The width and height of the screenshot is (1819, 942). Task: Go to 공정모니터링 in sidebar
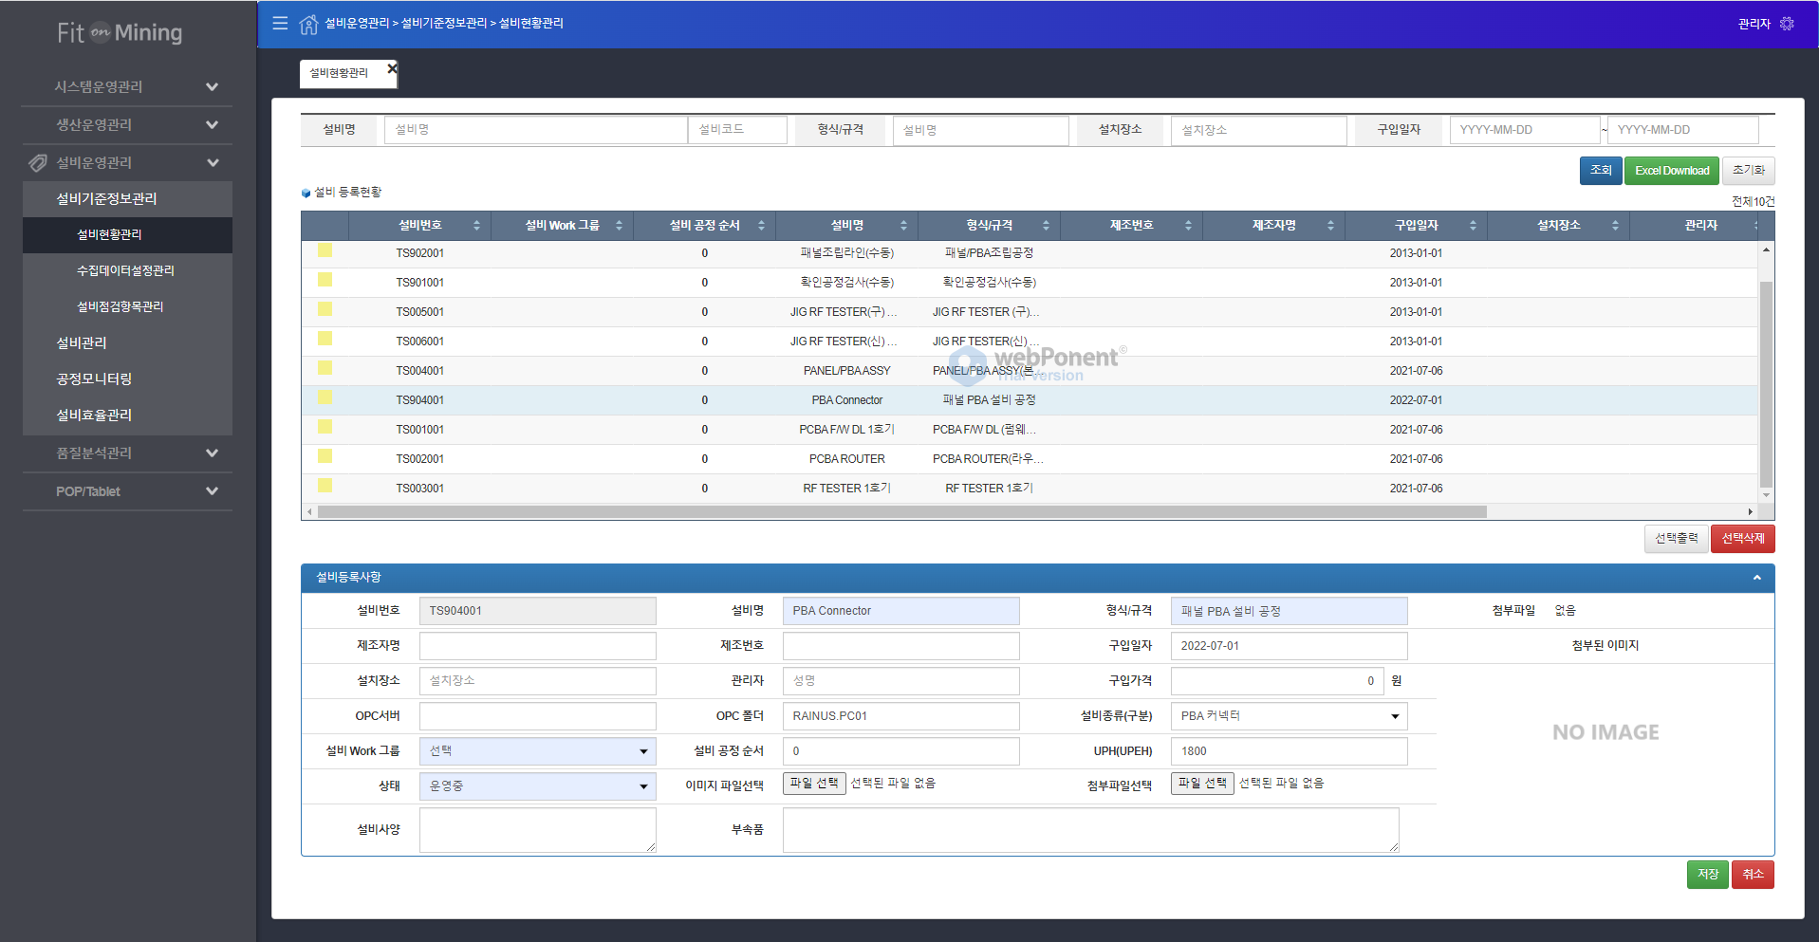point(94,379)
